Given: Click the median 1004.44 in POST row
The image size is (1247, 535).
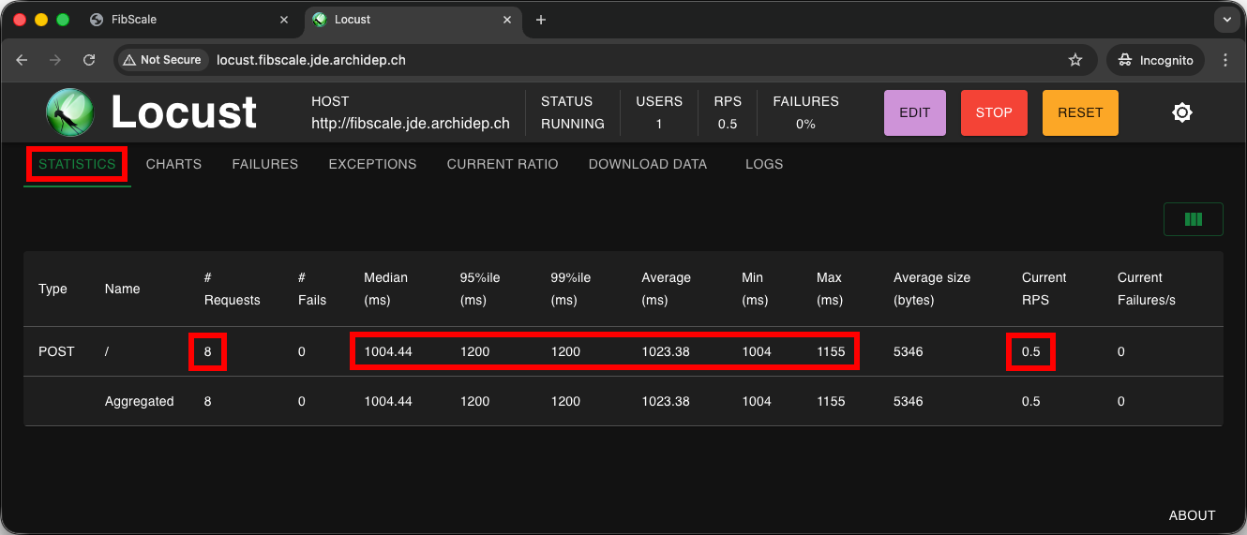Looking at the screenshot, I should click(388, 351).
